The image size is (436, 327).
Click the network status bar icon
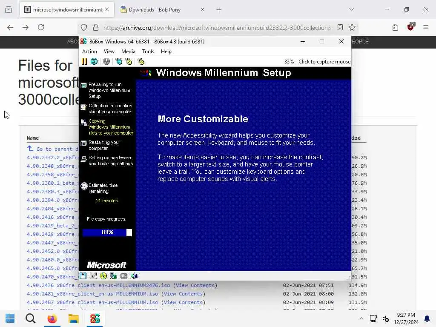coord(113,276)
